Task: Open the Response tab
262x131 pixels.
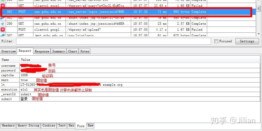Action: point(42,51)
